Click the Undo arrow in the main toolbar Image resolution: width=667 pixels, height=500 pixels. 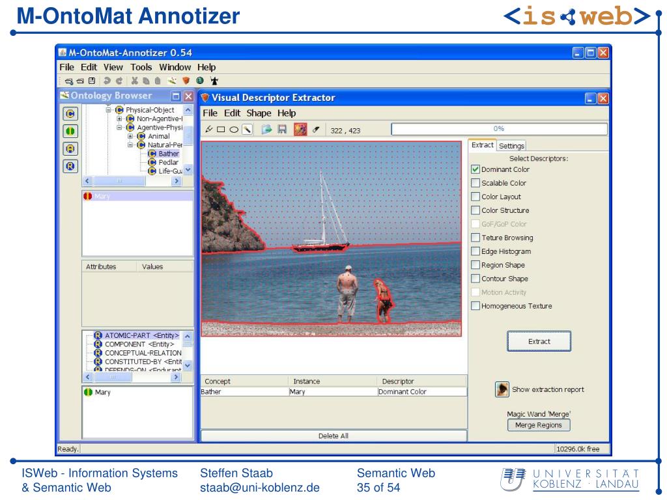click(107, 81)
